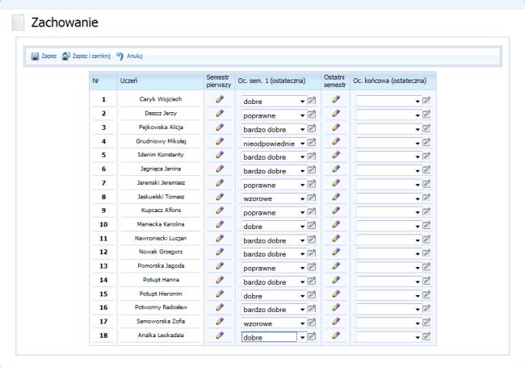
Task: Edit last semester pencil for Caryk Wojciech
Action: (x=336, y=99)
